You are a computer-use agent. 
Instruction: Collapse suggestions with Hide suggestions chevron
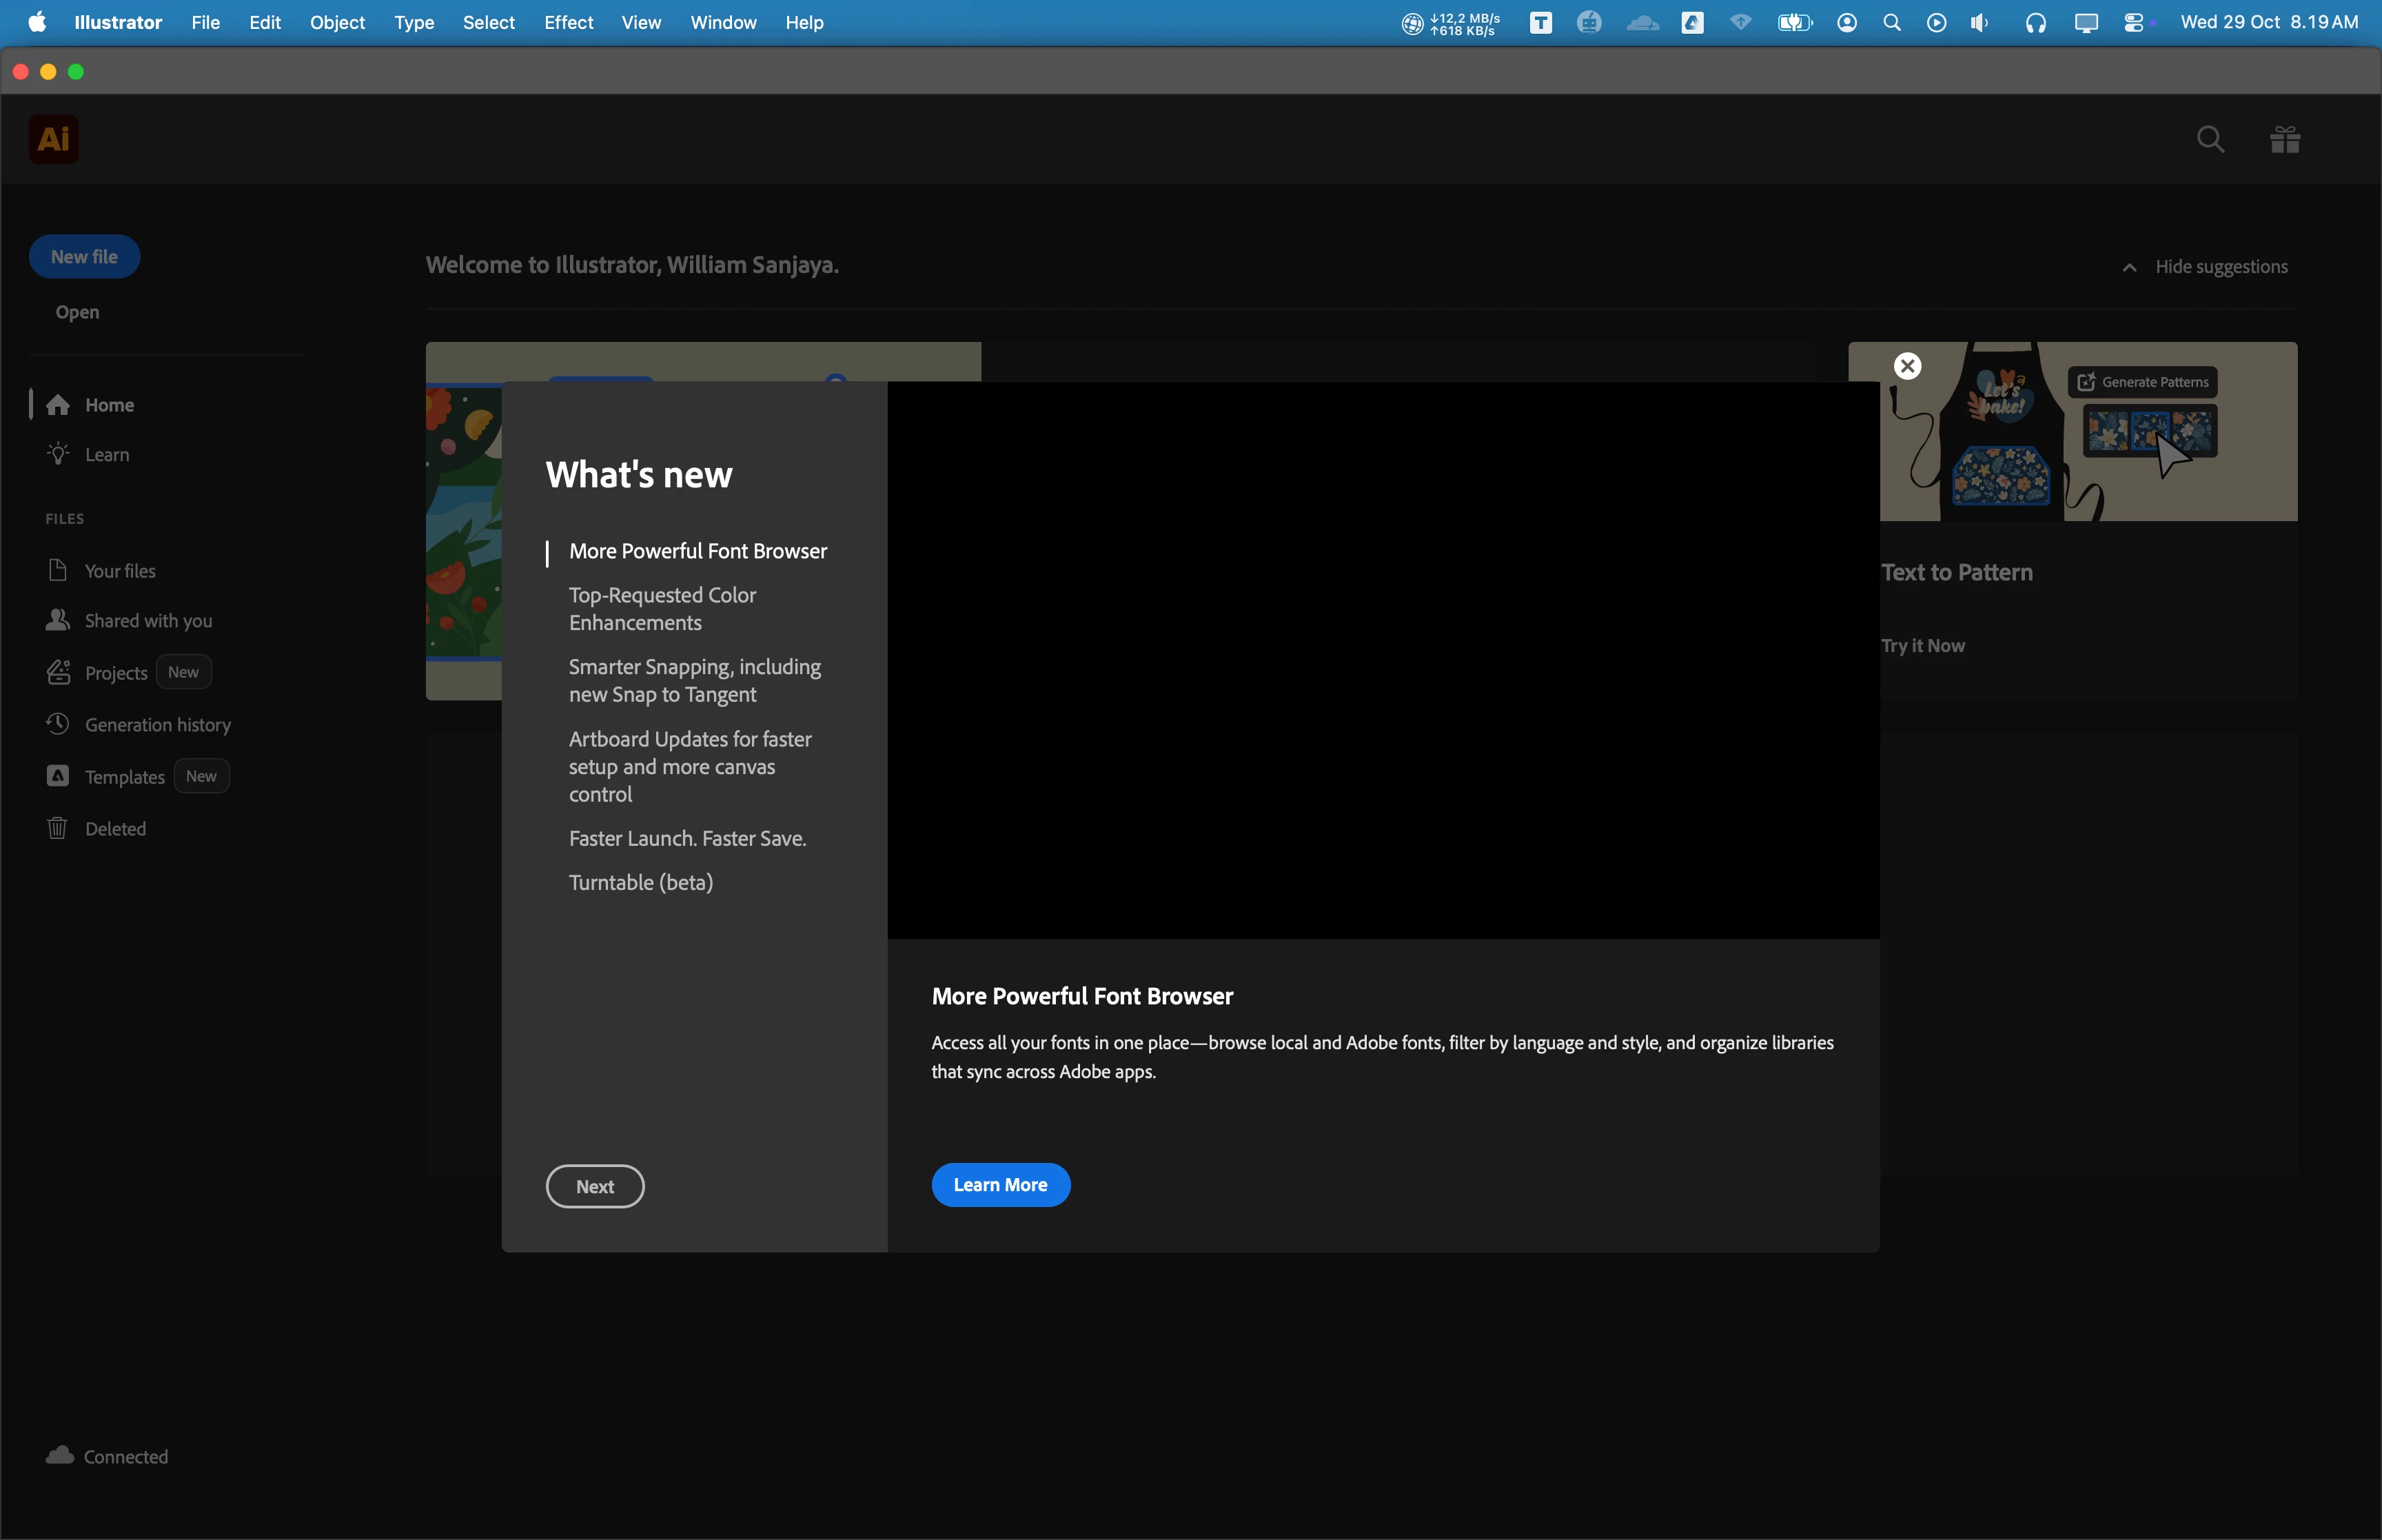2129,267
